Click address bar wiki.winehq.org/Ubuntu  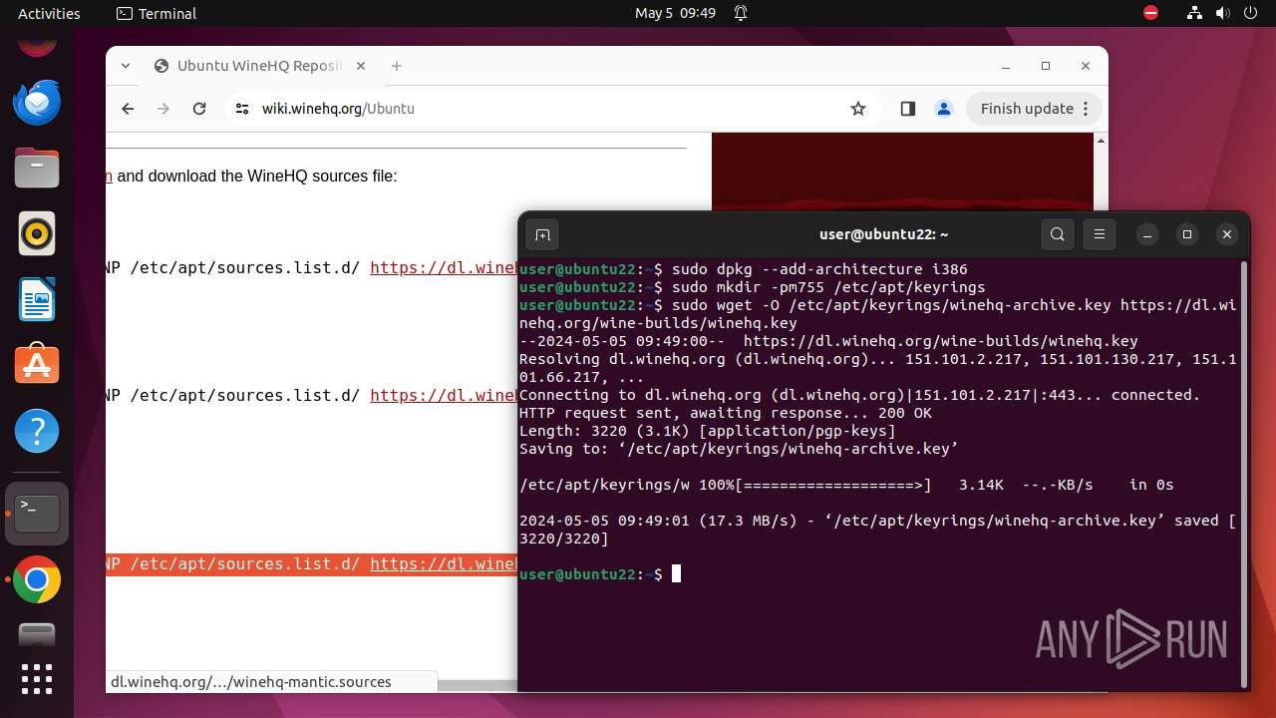pos(338,109)
